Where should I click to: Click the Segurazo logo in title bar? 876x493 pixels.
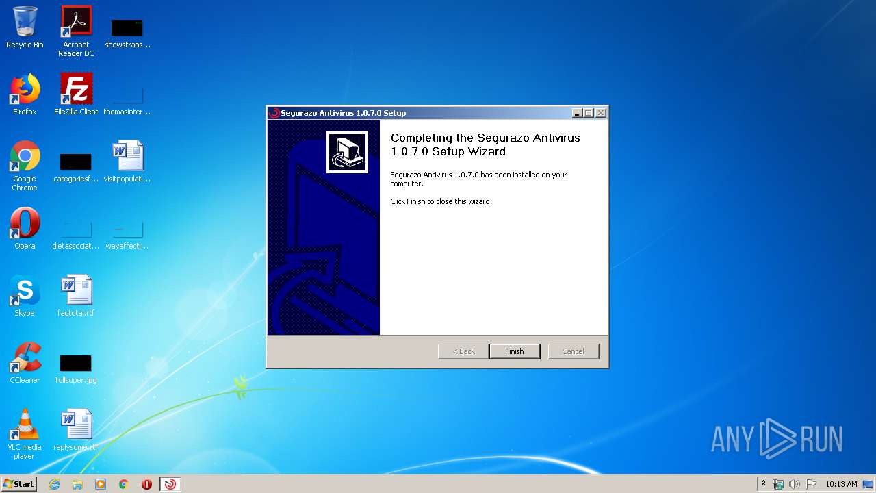pyautogui.click(x=274, y=113)
